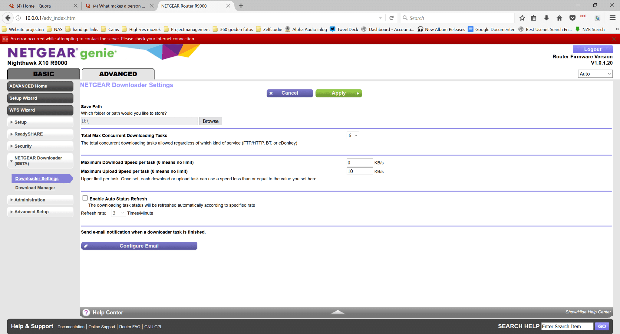The height and width of the screenshot is (334, 620).
Task: Open the Pocket shield icon
Action: click(572, 18)
